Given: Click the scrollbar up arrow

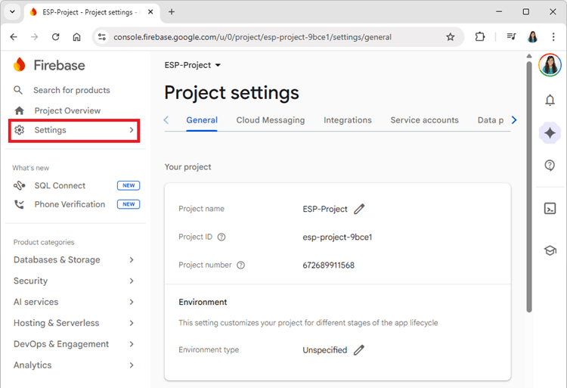Looking at the screenshot, I should (x=529, y=56).
